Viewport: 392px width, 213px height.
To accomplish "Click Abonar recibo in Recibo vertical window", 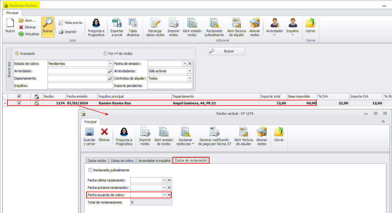I will pos(262,136).
